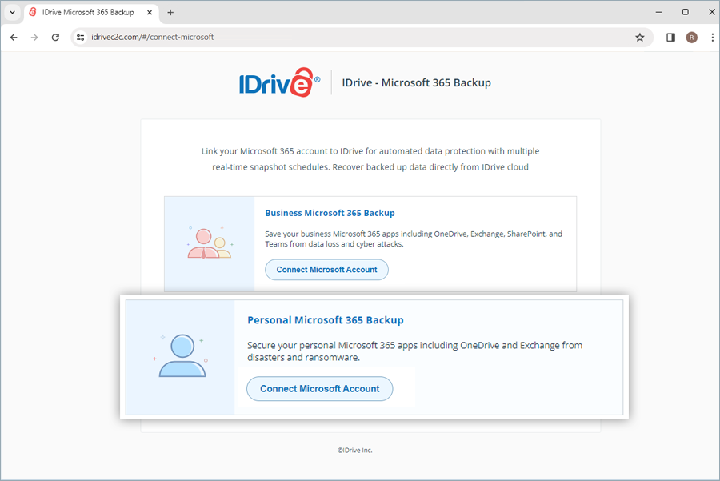This screenshot has height=481, width=720.
Task: Connect Microsoft Account for Personal backup
Action: coord(320,389)
